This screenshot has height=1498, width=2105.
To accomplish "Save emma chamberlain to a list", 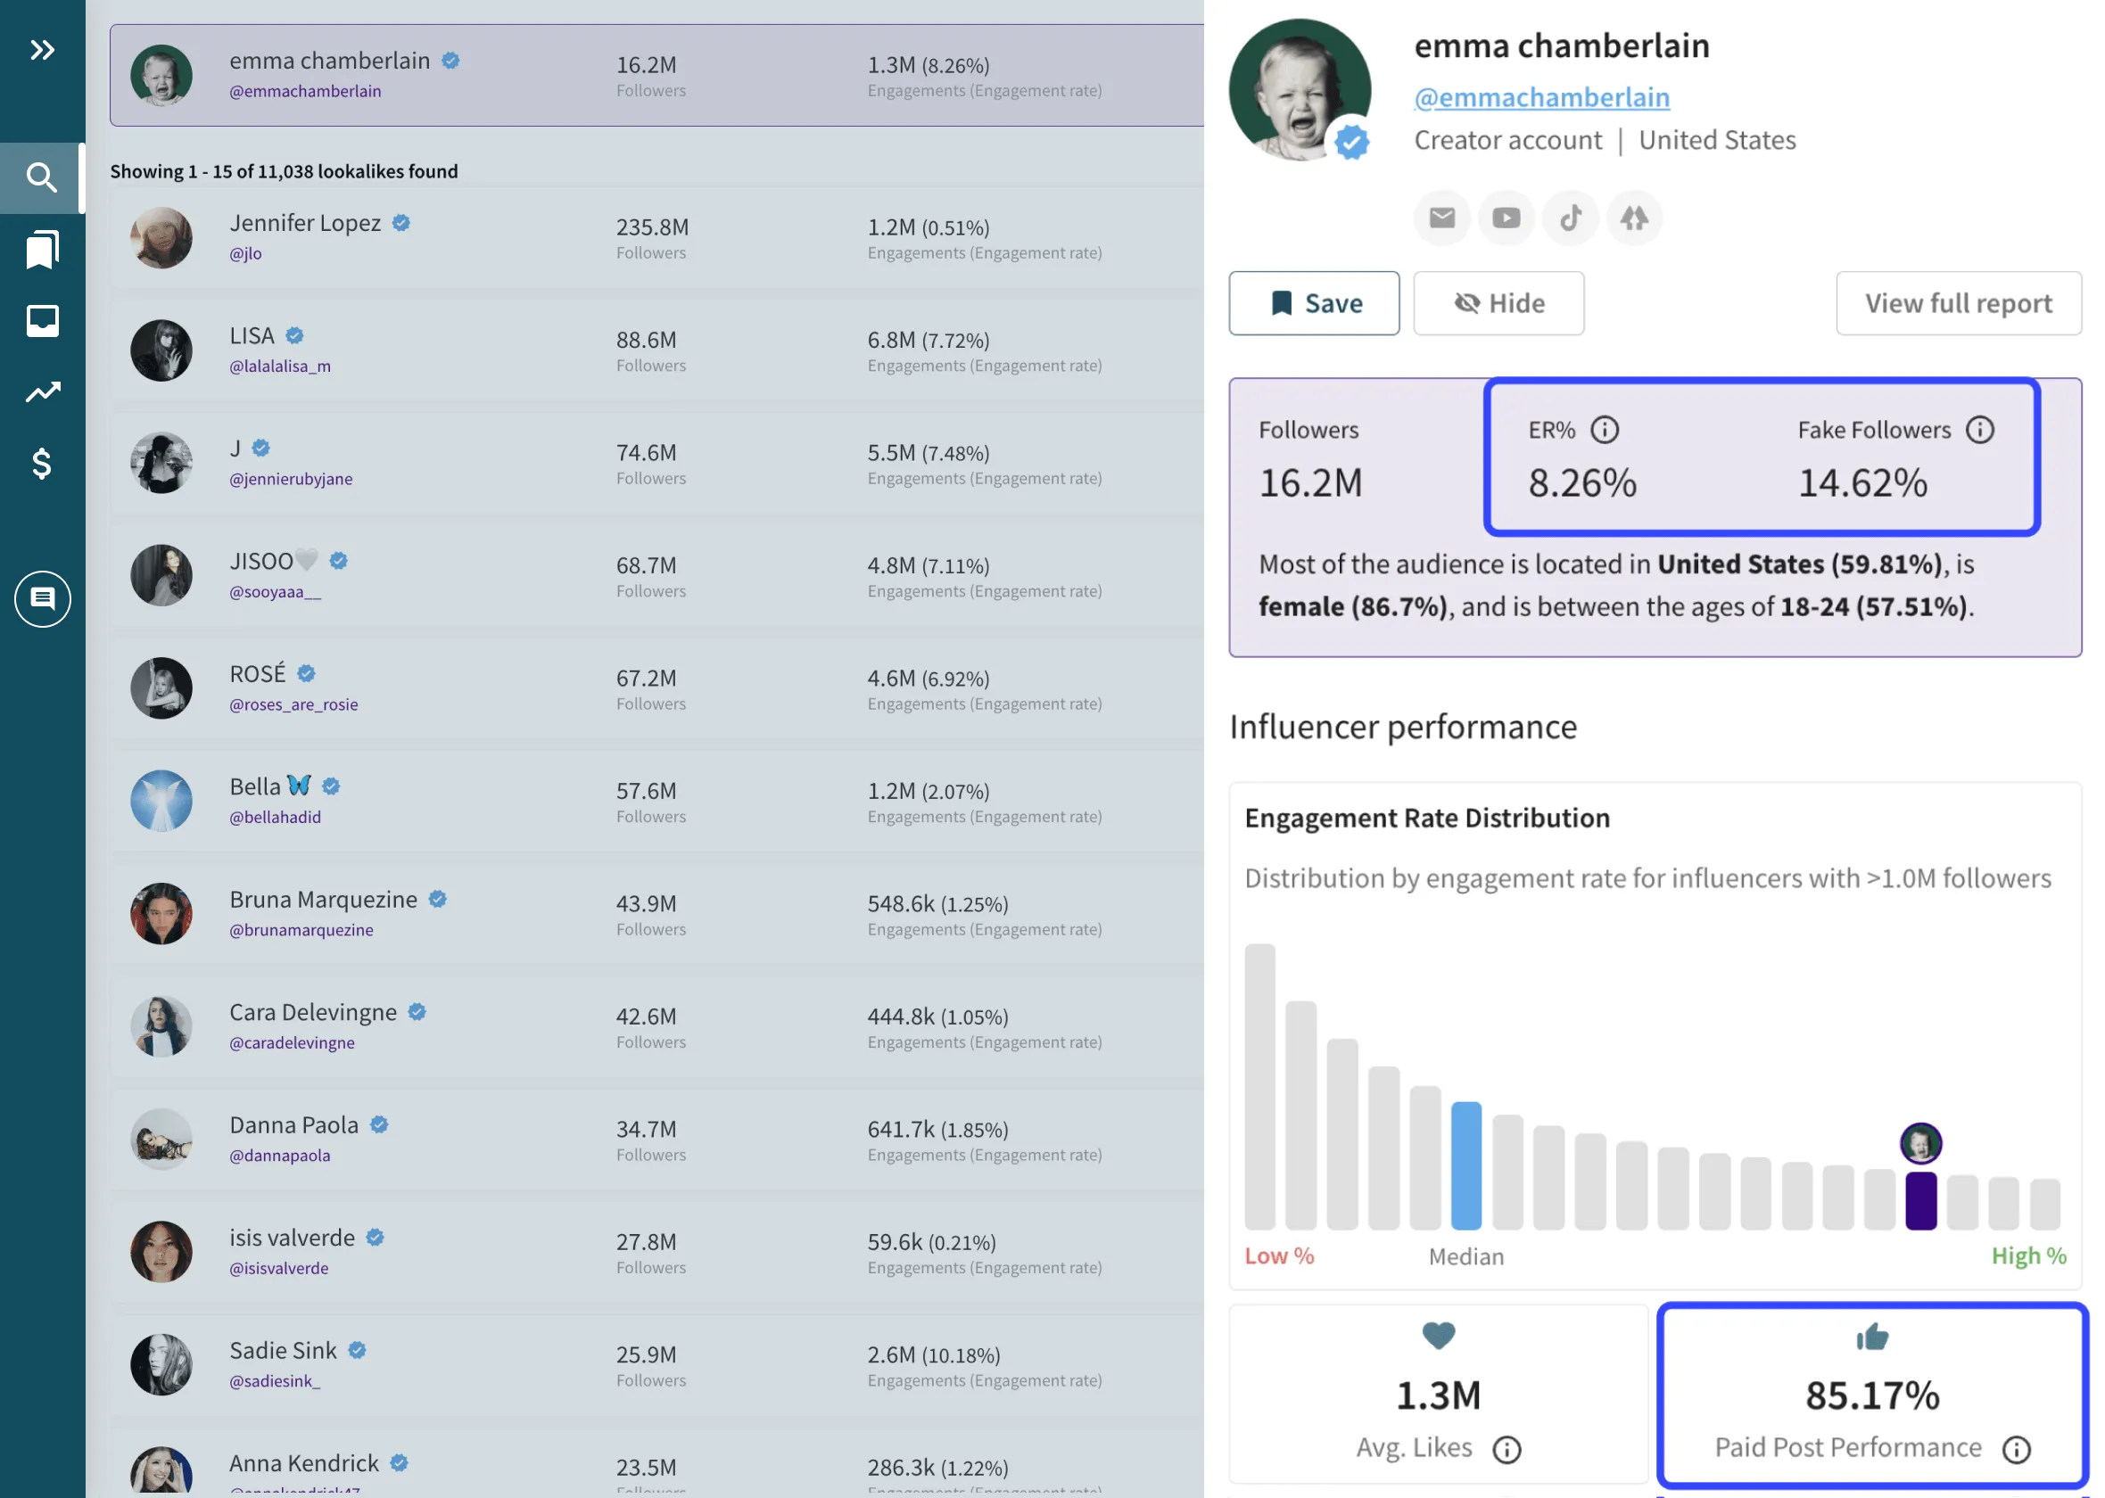I will 1314,302.
